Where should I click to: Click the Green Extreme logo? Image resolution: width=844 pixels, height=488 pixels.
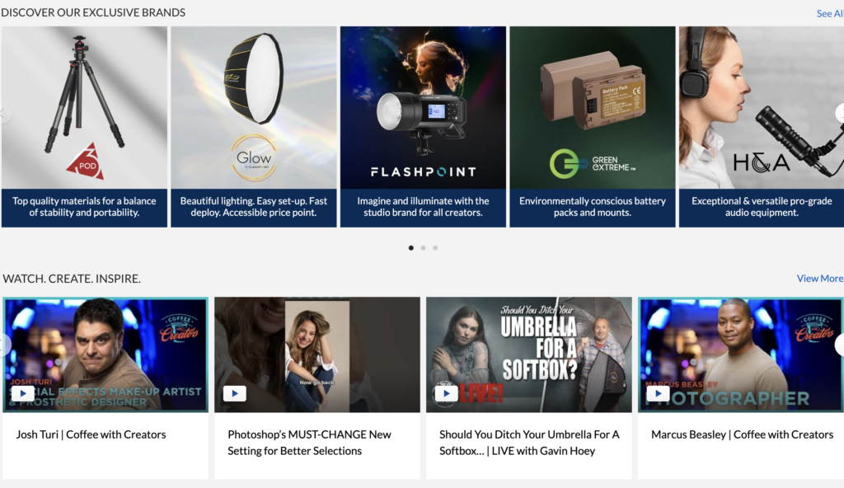tap(592, 164)
